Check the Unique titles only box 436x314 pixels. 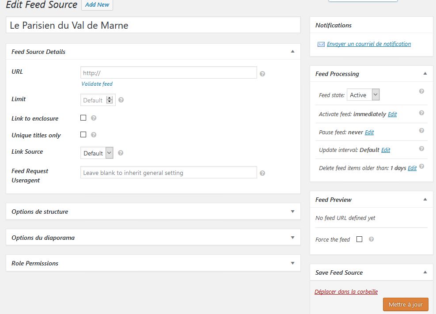tap(83, 135)
